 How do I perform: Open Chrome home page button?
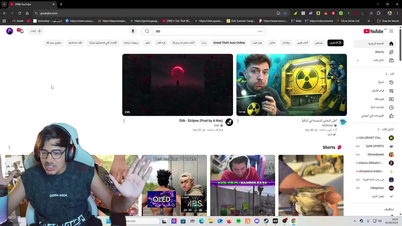click(x=27, y=13)
